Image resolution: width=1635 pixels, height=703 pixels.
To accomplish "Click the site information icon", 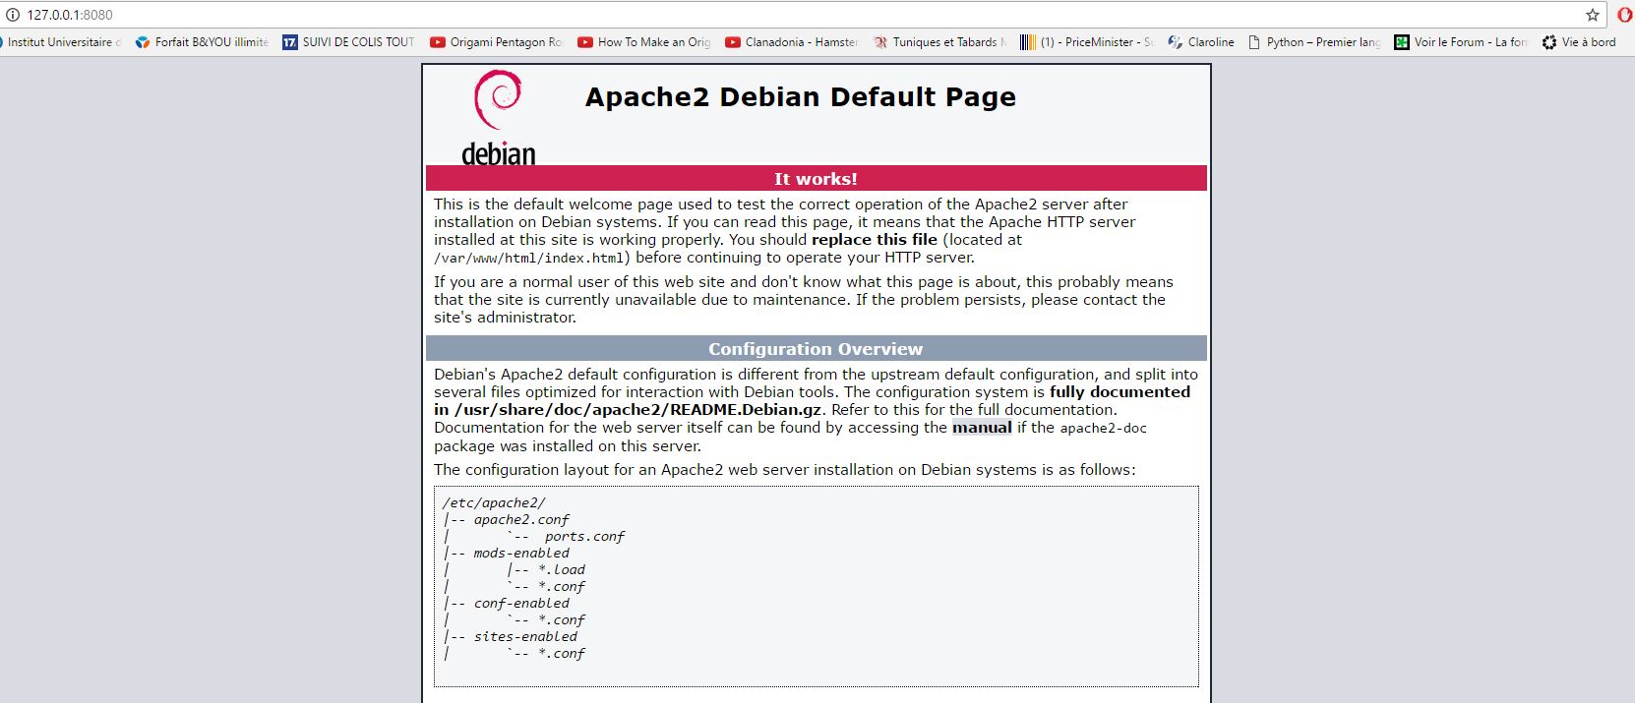I will pyautogui.click(x=13, y=15).
